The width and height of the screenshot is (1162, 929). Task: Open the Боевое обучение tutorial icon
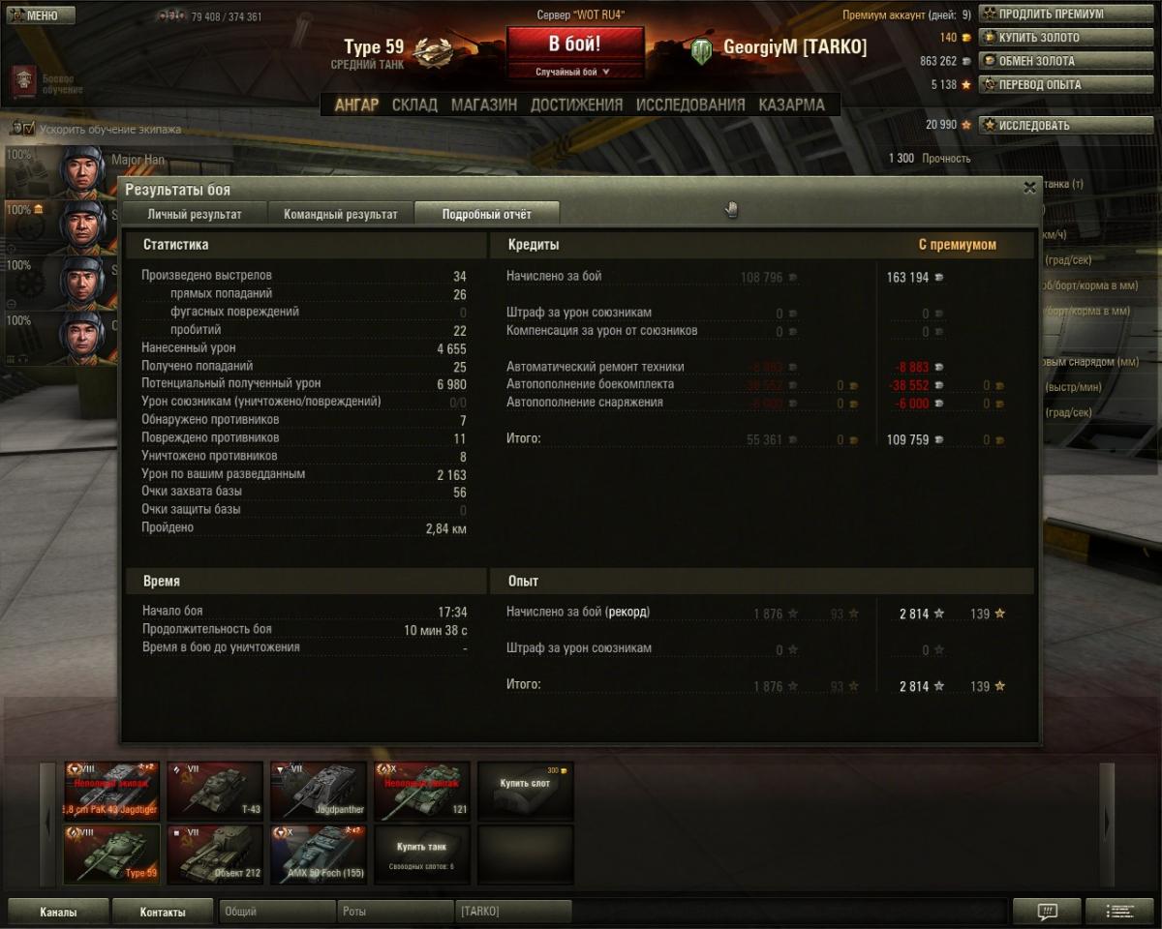(23, 83)
